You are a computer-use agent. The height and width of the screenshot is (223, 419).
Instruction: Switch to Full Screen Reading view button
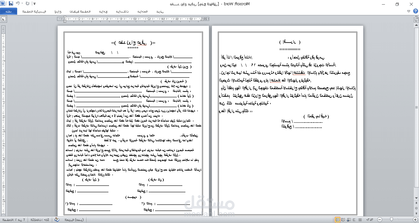point(344,220)
